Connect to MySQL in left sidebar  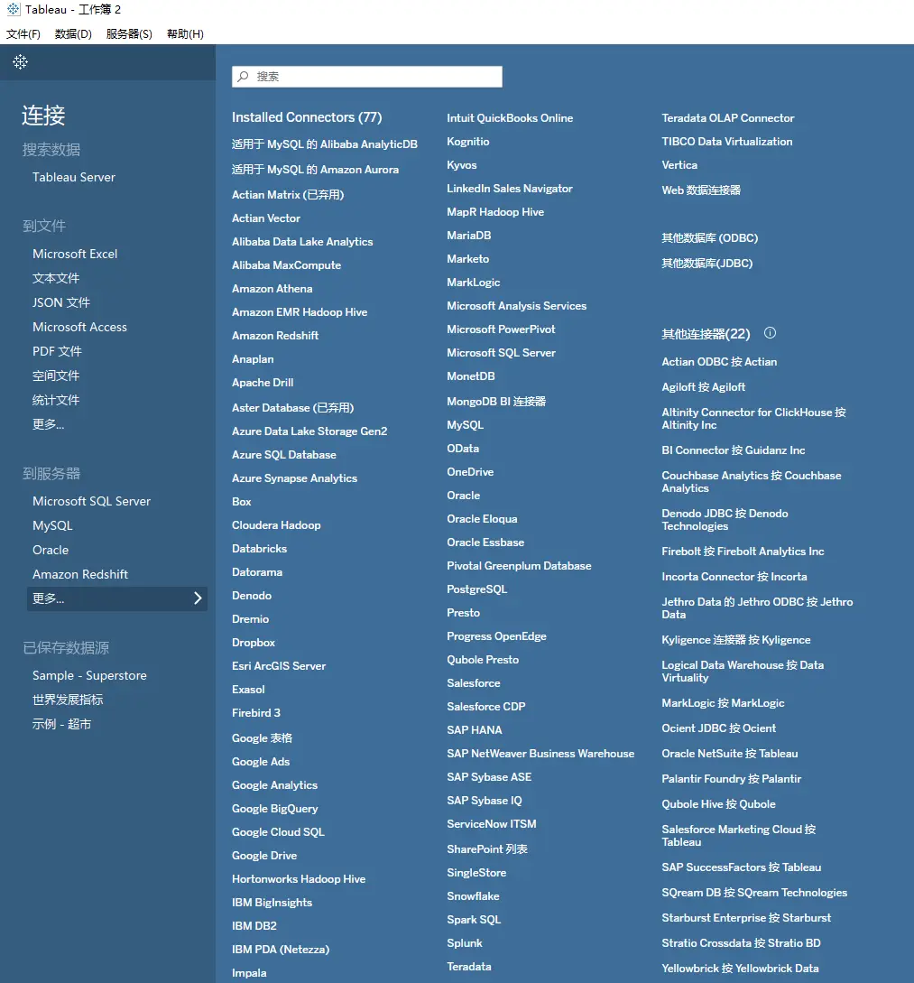point(52,526)
